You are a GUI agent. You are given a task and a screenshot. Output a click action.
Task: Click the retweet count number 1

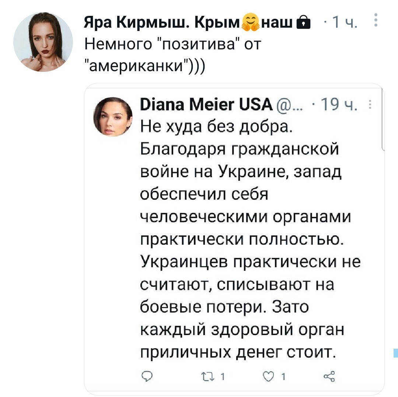click(223, 377)
